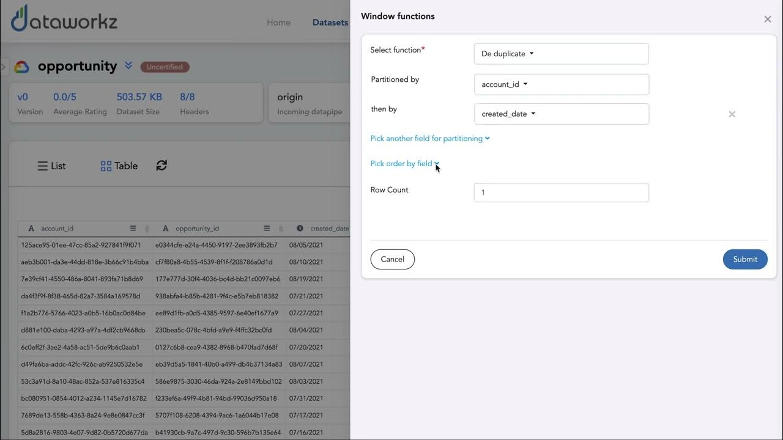Open account_id column menu icon

[x=133, y=229]
